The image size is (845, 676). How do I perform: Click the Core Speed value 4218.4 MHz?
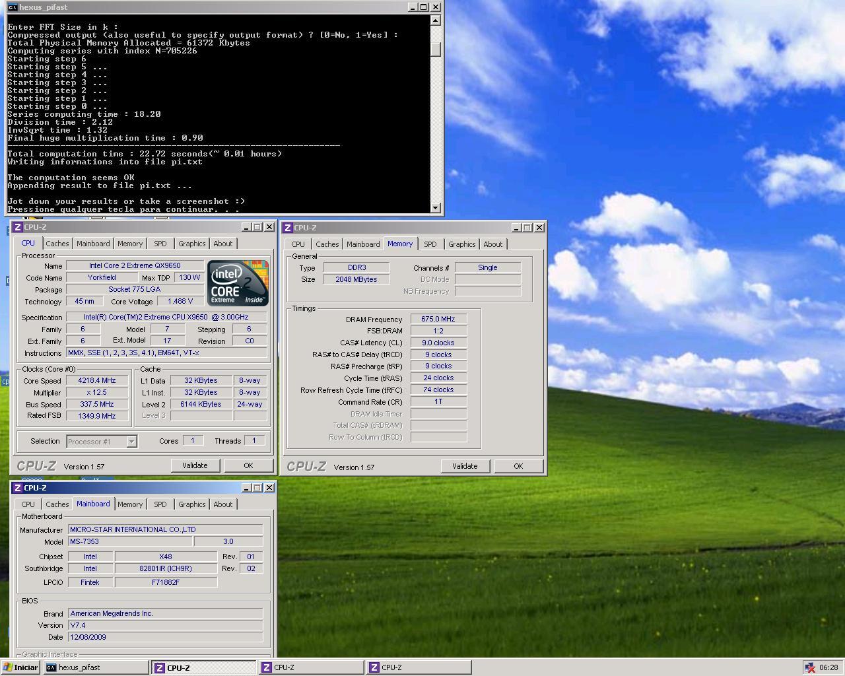tap(97, 381)
